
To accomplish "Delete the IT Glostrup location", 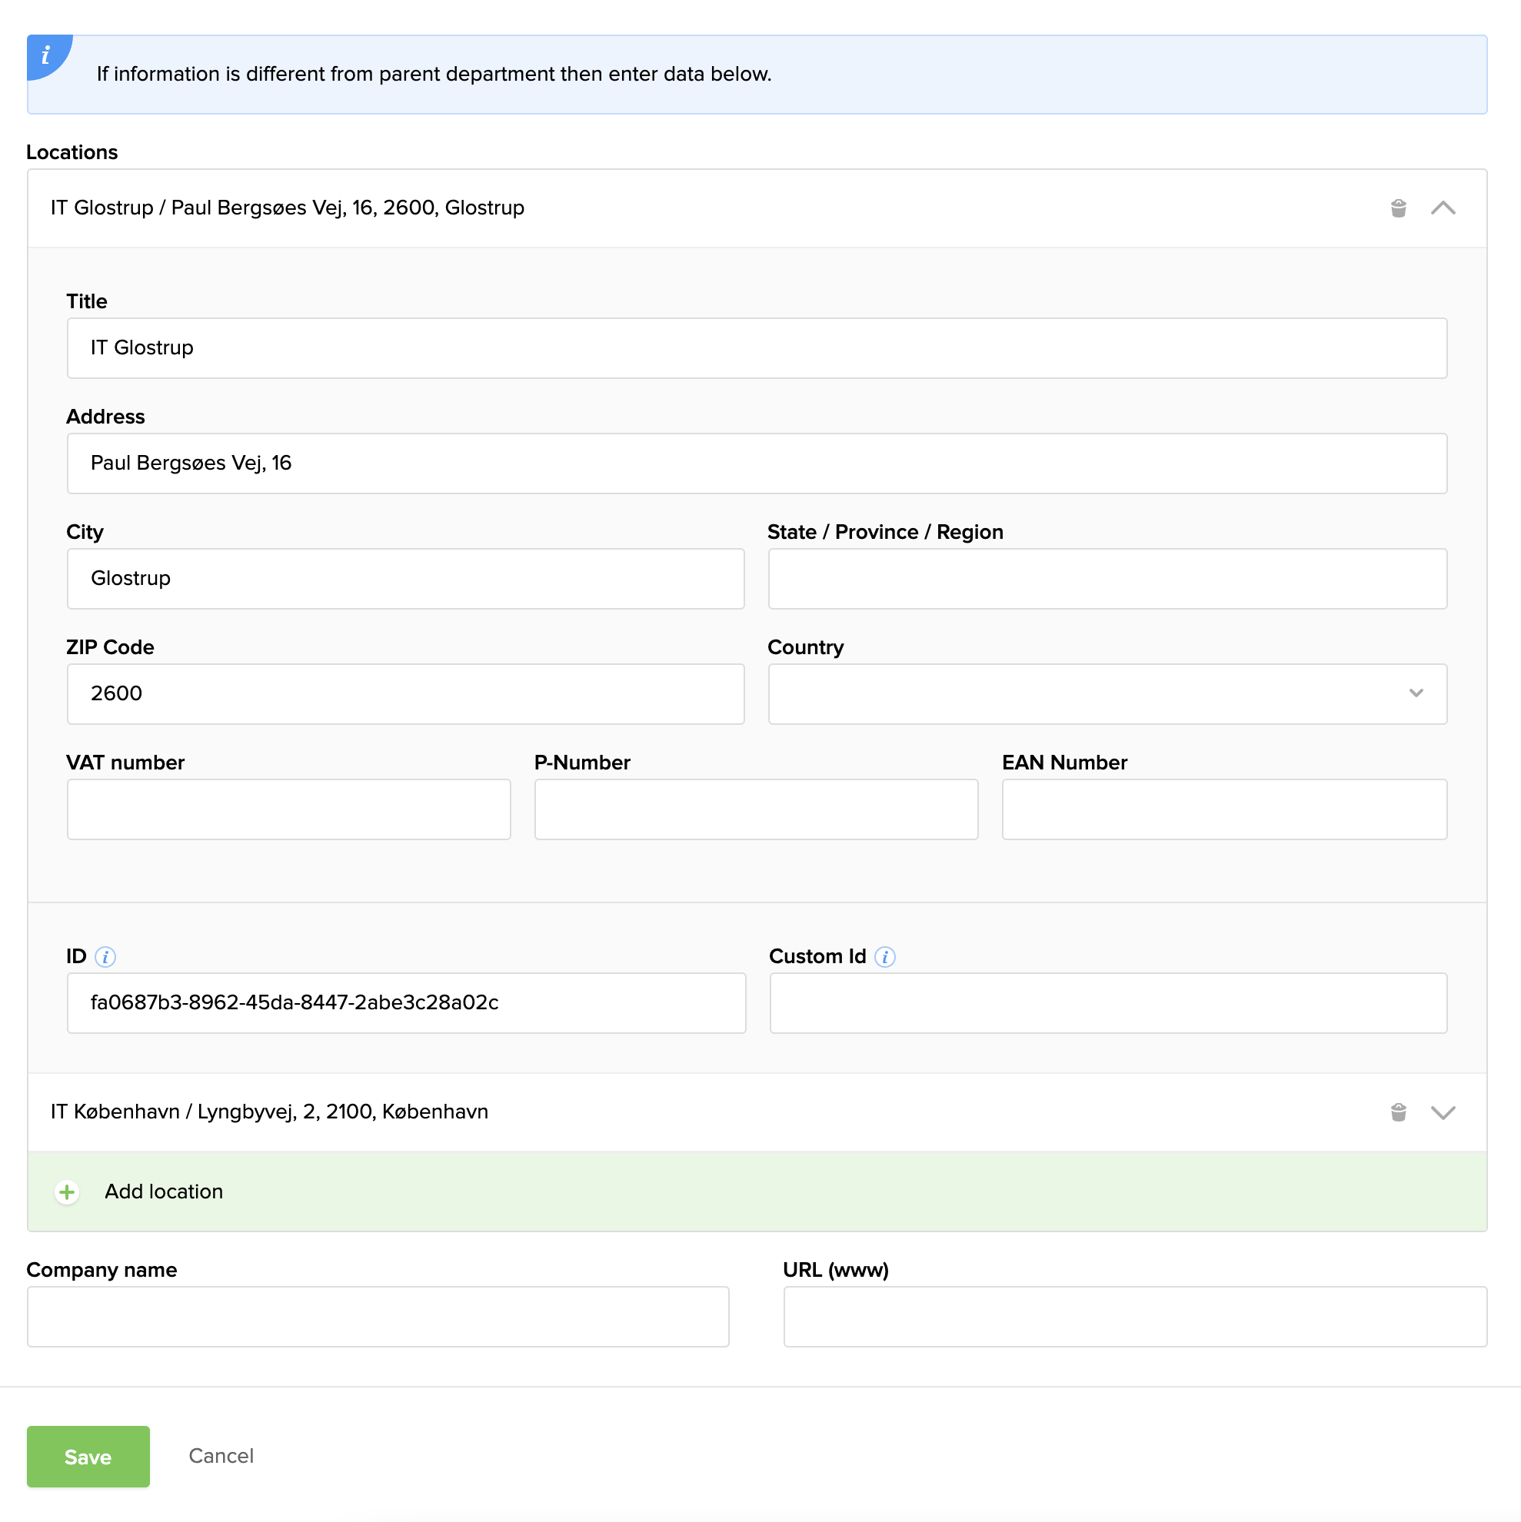I will [x=1398, y=208].
